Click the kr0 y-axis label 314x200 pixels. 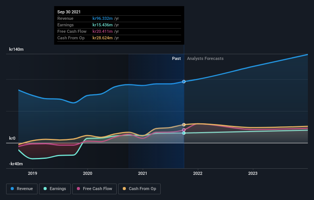(x=12, y=138)
